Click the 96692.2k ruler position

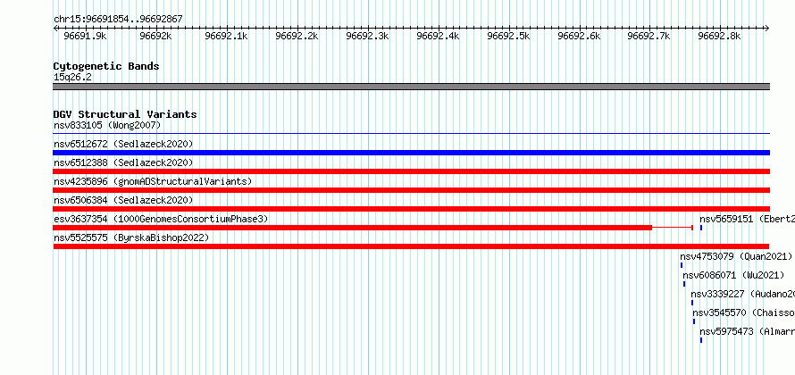[x=297, y=36]
